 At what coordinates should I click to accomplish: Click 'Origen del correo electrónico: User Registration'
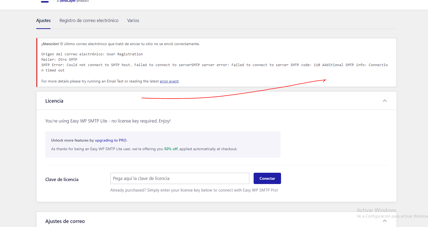coord(92,54)
